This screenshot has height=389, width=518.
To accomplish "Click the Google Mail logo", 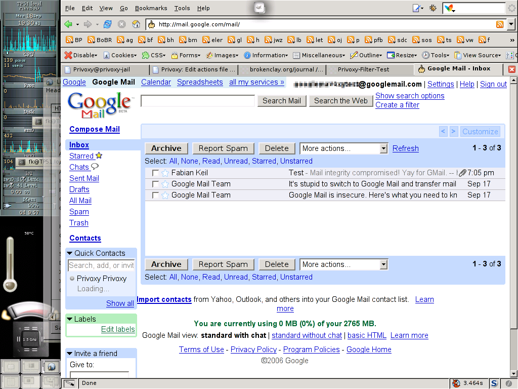I will point(101,105).
